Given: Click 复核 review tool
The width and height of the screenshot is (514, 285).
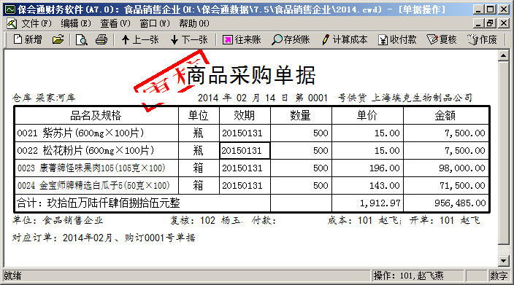Looking at the screenshot, I should click(x=442, y=39).
